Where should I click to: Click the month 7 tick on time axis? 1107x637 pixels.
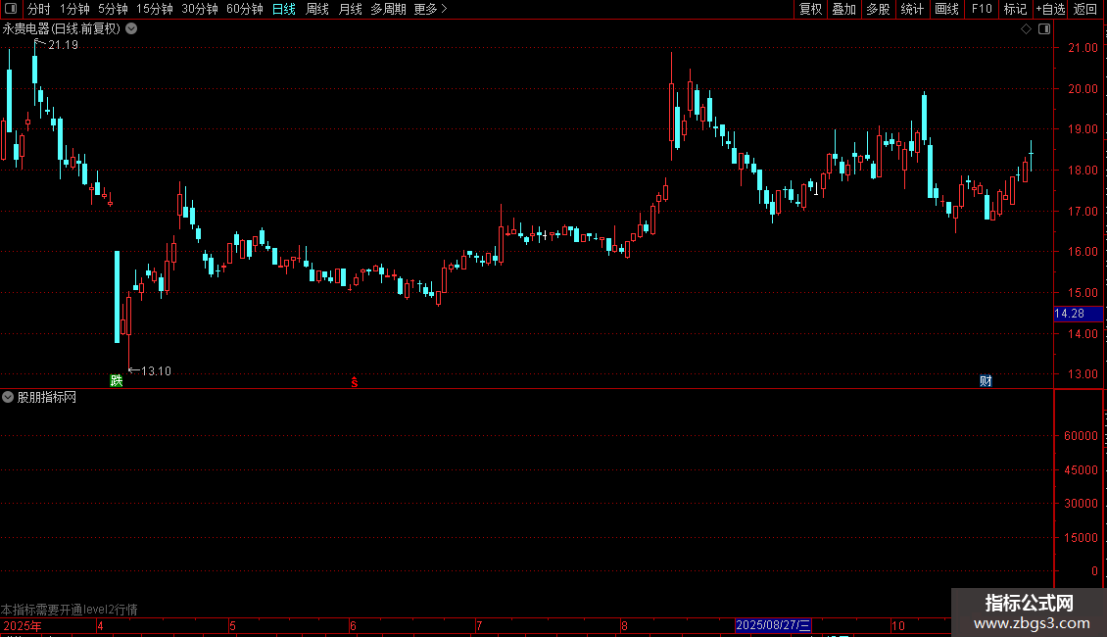click(479, 626)
